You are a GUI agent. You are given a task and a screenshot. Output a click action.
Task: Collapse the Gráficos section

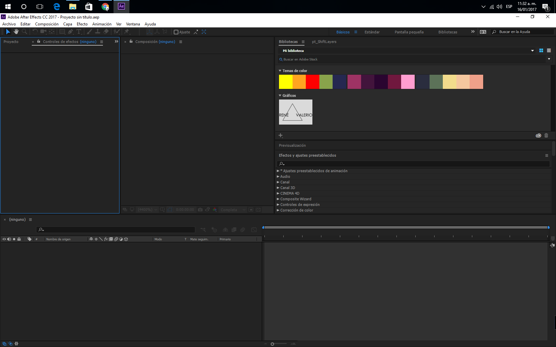280,96
